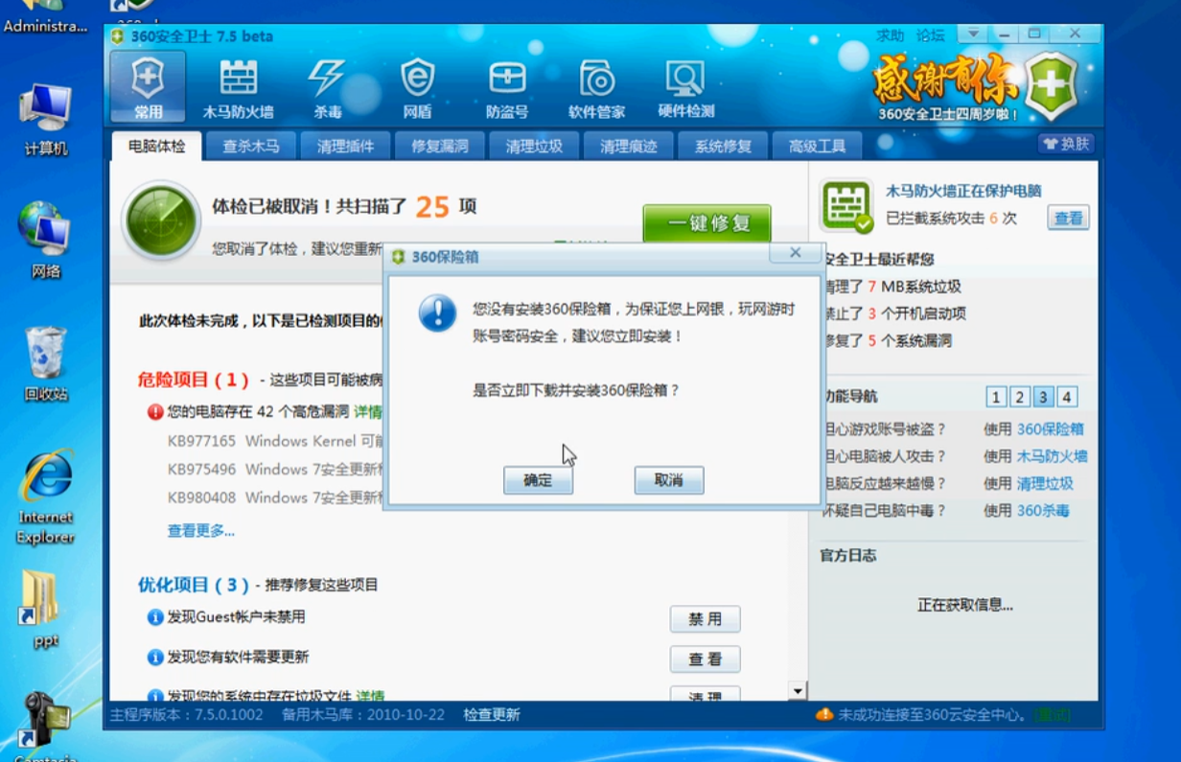Click the red warning icon beside 高危漏洞
This screenshot has width=1181, height=762.
click(155, 412)
